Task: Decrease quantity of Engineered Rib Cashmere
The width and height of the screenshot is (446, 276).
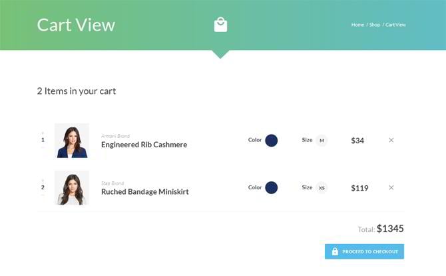Action: click(43, 147)
